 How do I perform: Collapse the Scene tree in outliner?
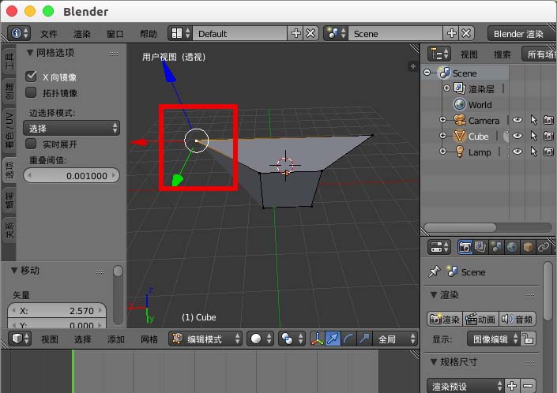427,73
